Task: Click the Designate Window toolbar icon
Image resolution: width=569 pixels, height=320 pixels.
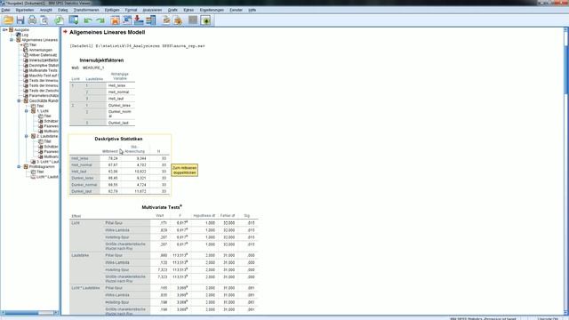Action: 205,20
